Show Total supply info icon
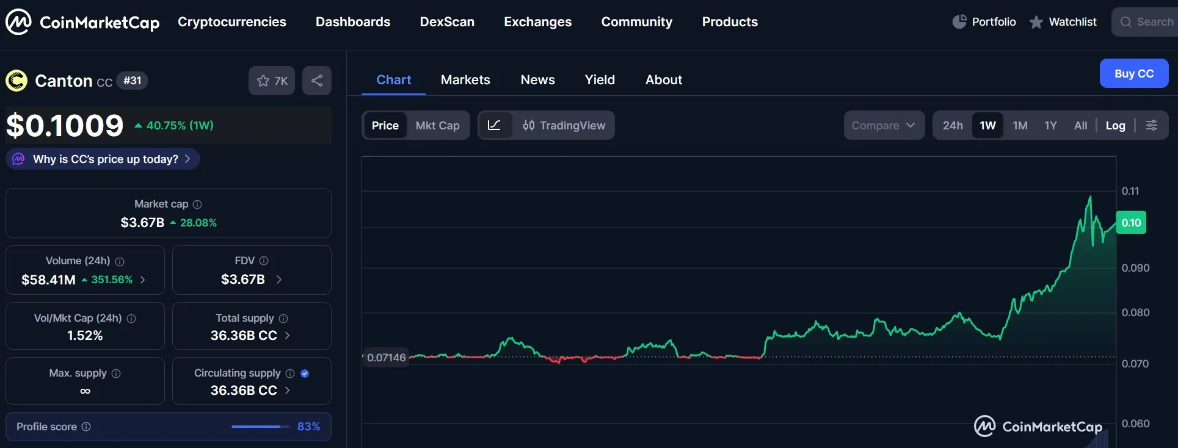Screen dimensions: 1178x448 tap(283, 319)
